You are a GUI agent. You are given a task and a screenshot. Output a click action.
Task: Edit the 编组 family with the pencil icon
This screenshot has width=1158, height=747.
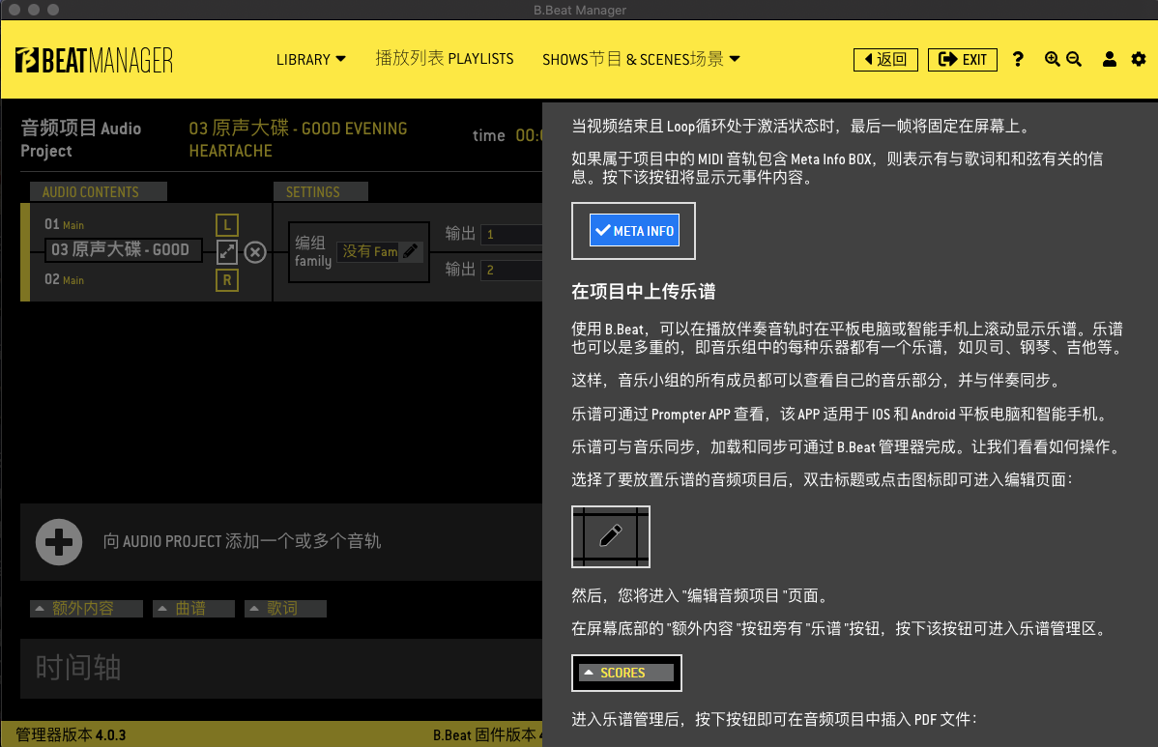(411, 251)
